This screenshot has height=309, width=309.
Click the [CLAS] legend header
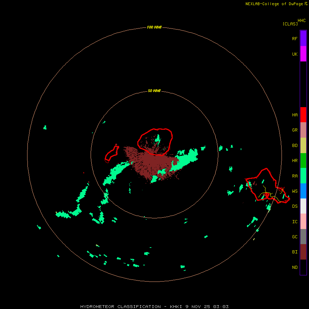290,24
